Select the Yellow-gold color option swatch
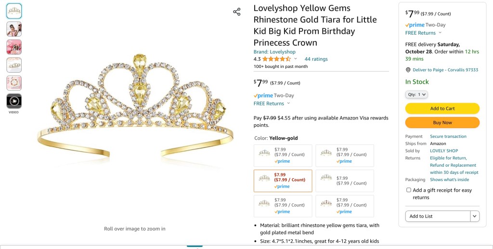The height and width of the screenshot is (249, 493). tap(283, 181)
